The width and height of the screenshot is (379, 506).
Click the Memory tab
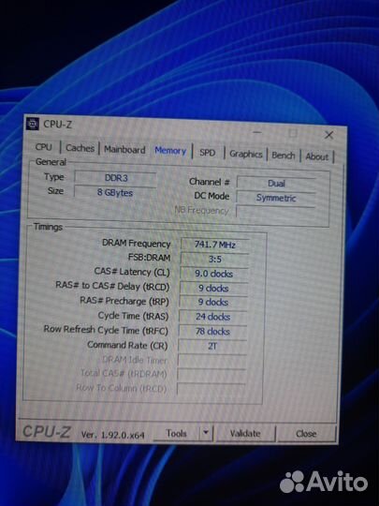pos(170,151)
